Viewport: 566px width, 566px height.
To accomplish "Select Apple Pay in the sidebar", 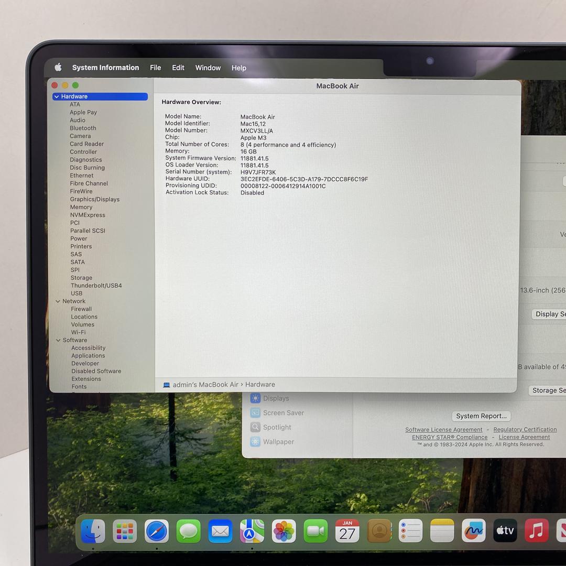I will 83,112.
